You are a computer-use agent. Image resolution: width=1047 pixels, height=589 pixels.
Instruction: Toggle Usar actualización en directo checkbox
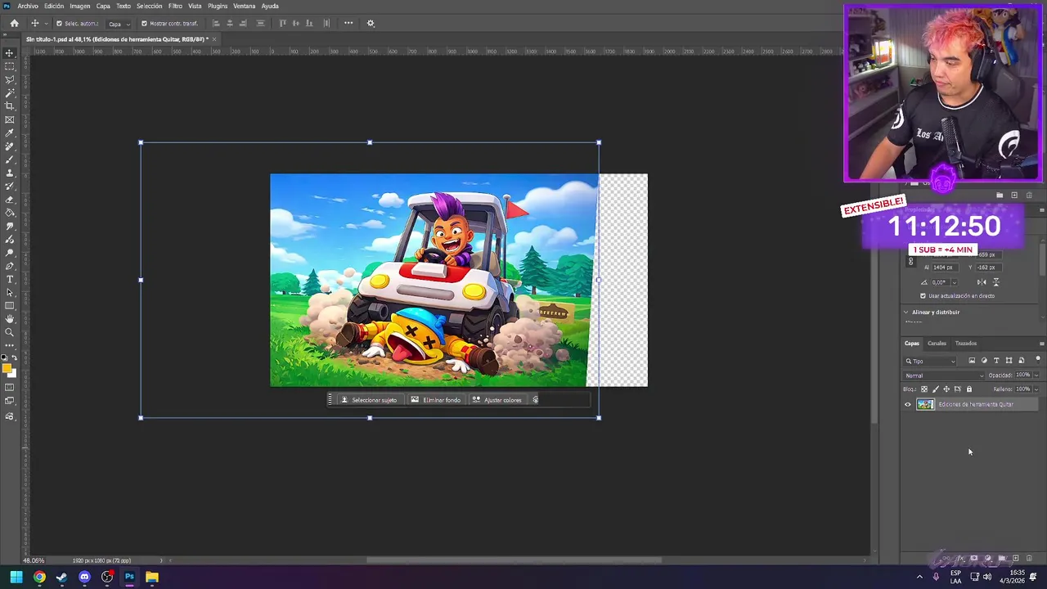click(923, 296)
